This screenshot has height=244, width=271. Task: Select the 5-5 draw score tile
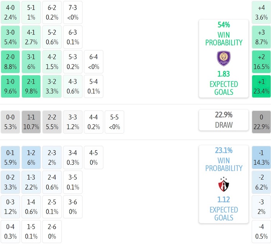pos(114,122)
